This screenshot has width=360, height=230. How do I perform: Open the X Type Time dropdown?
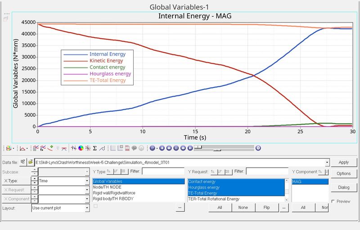87,181
